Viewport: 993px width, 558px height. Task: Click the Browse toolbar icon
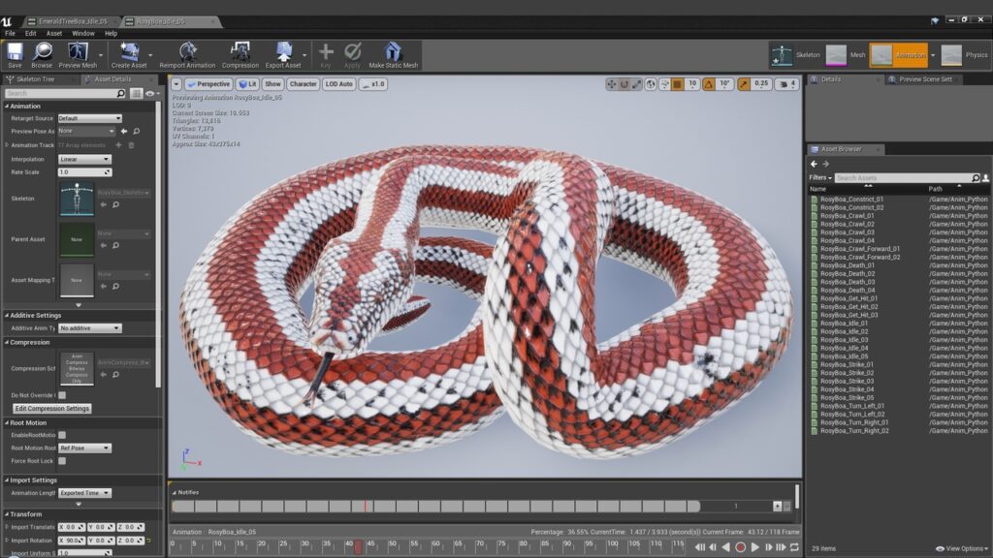tap(42, 53)
